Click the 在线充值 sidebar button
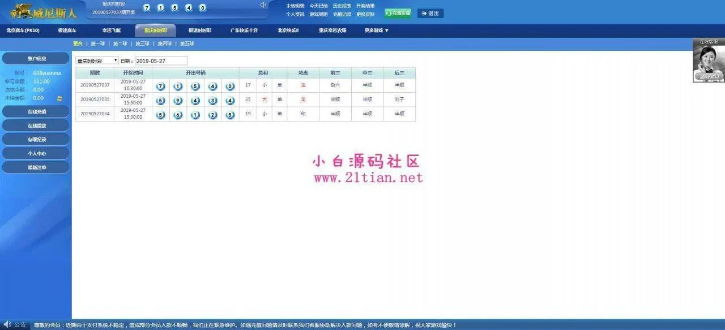 pyautogui.click(x=37, y=112)
